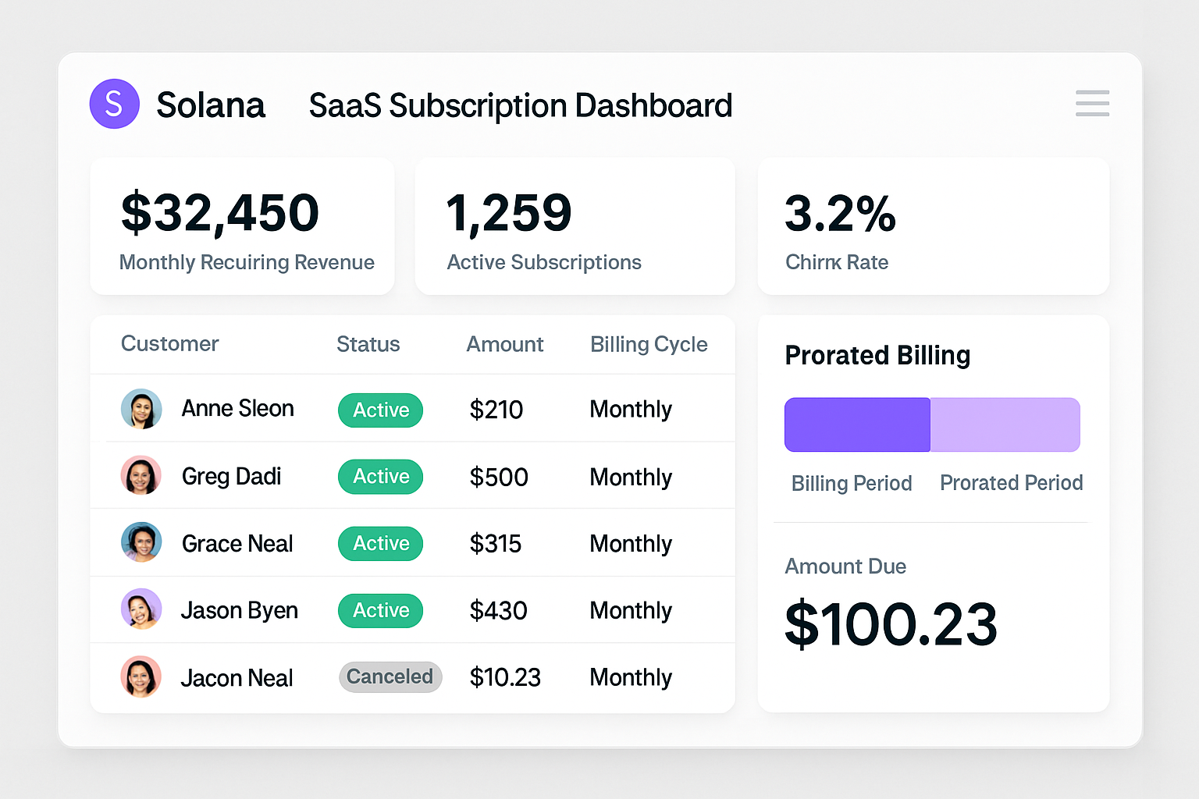Click the Active badge for Anne Sleon
1199x799 pixels.
(380, 410)
